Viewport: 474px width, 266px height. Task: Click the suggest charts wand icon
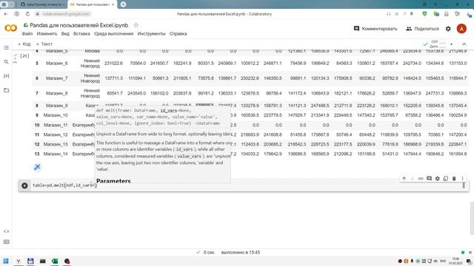(37, 167)
